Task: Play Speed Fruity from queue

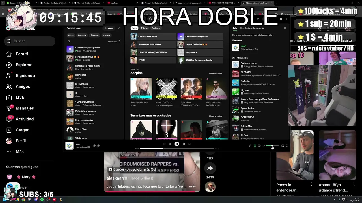Action: coord(260,110)
